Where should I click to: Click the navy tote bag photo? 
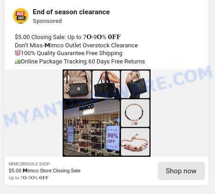(x=135, y=85)
